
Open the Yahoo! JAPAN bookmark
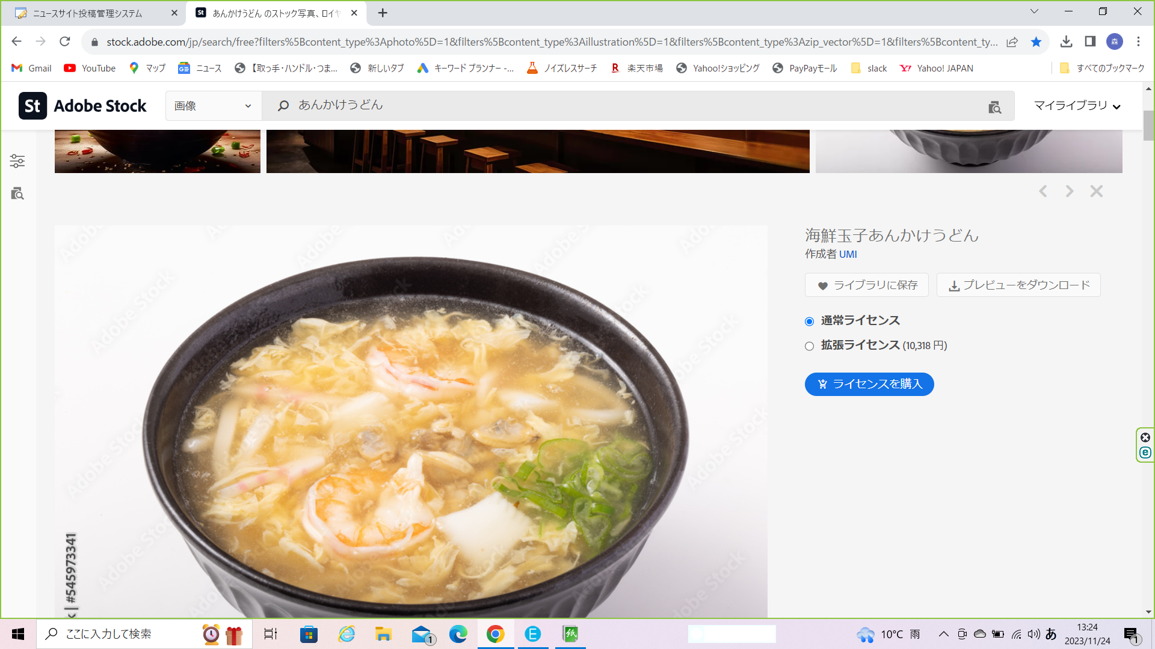937,69
